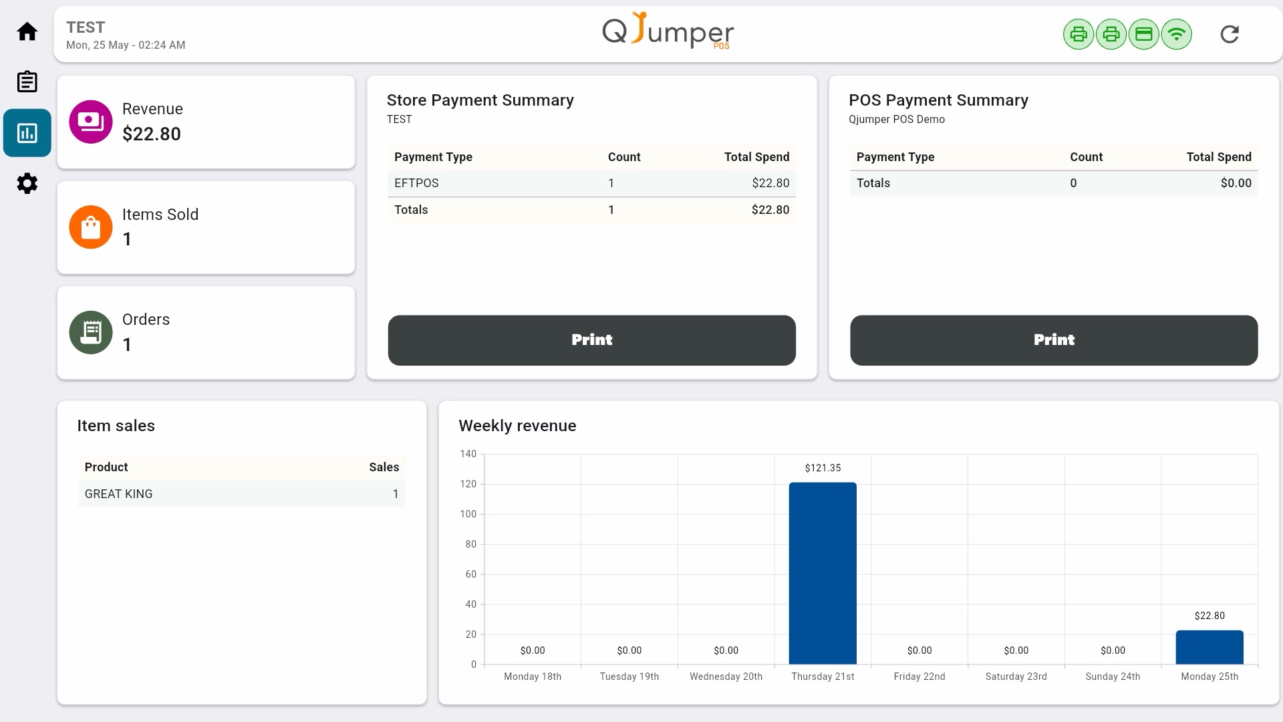Image resolution: width=1283 pixels, height=722 pixels.
Task: Click the TEST store name in header
Action: [x=86, y=27]
